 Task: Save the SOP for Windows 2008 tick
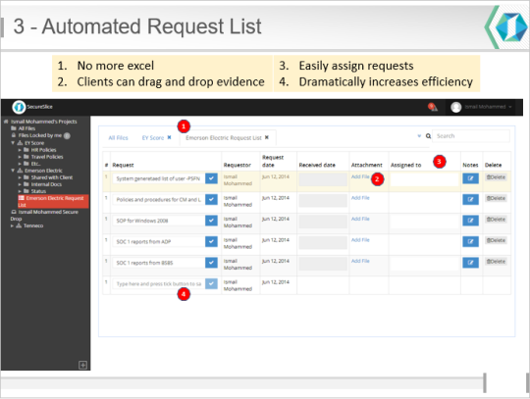pyautogui.click(x=211, y=221)
